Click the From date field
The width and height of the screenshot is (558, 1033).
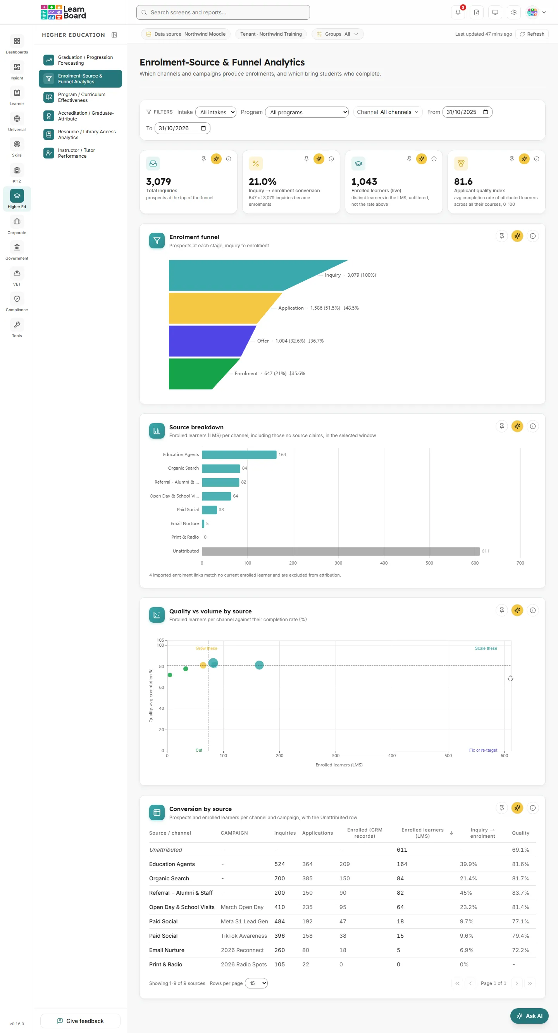pyautogui.click(x=467, y=112)
